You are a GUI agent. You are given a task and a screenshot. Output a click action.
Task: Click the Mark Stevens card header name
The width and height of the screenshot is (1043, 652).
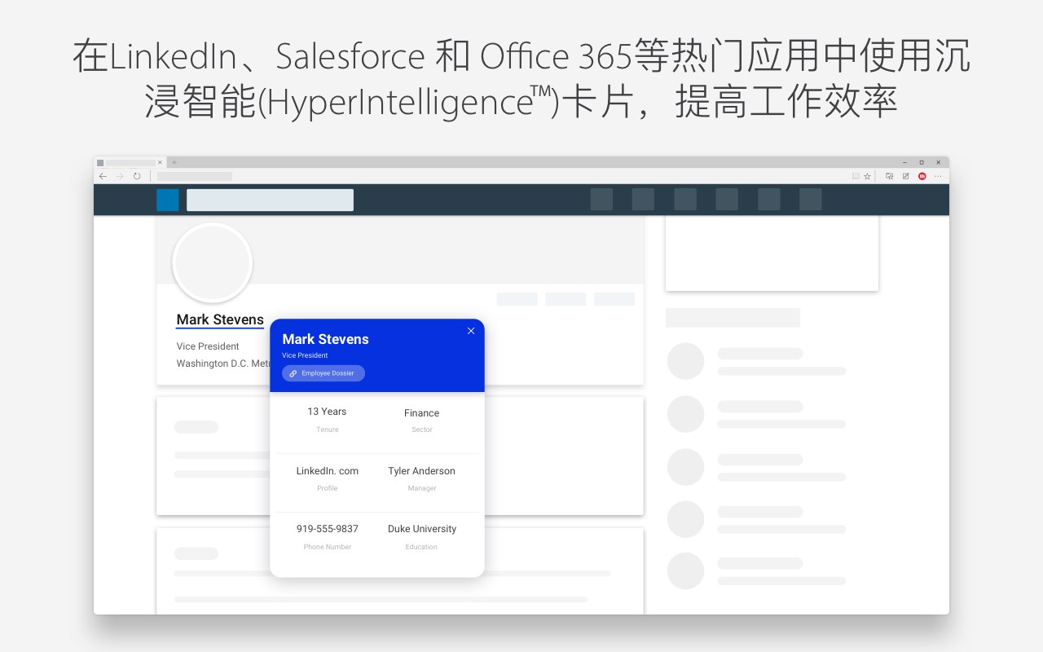tap(325, 339)
